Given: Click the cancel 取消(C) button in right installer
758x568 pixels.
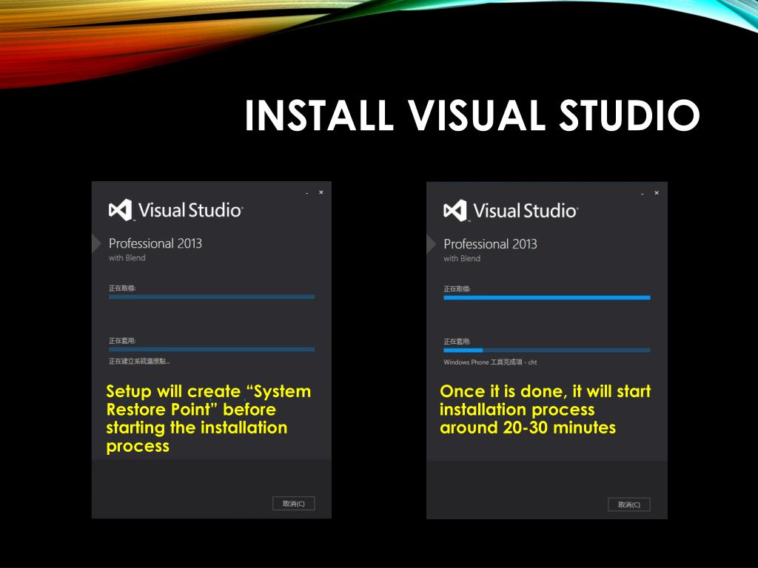Looking at the screenshot, I should pos(629,504).
